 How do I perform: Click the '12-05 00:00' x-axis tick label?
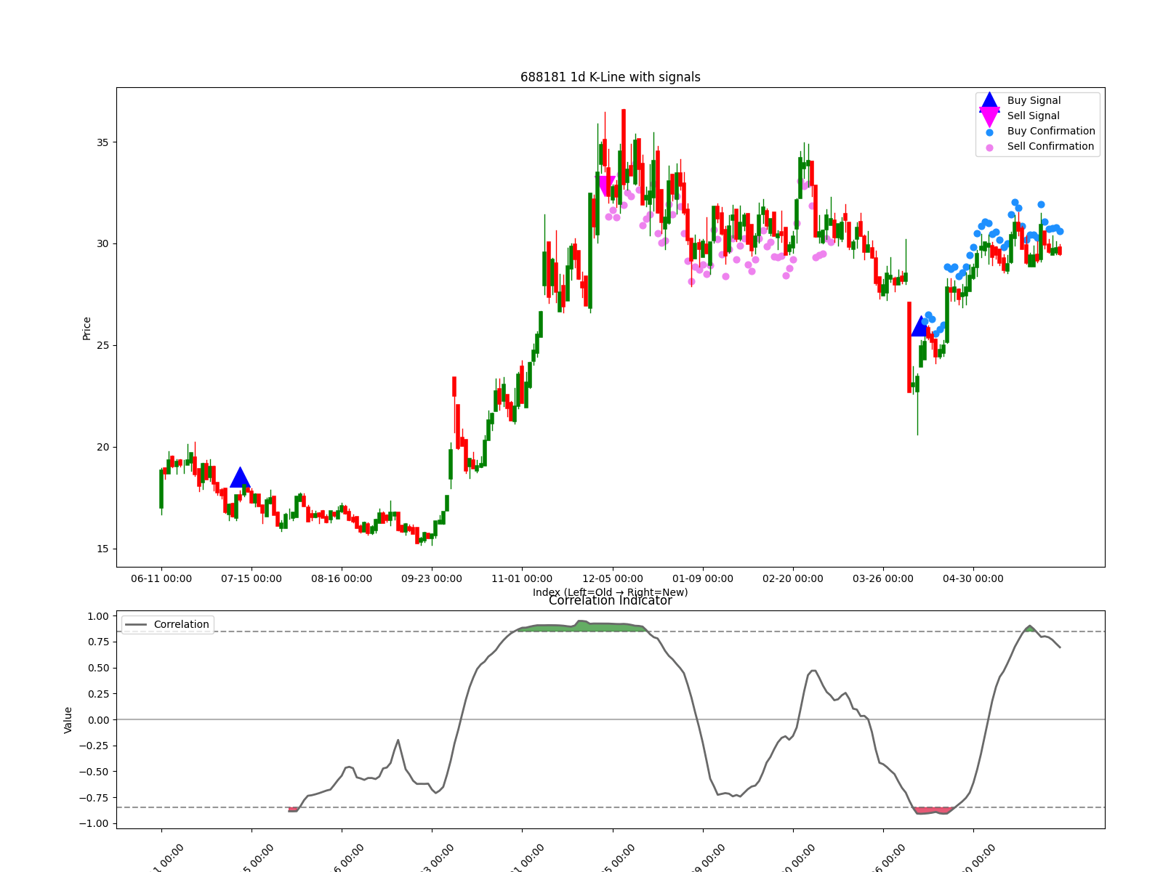[x=613, y=579]
